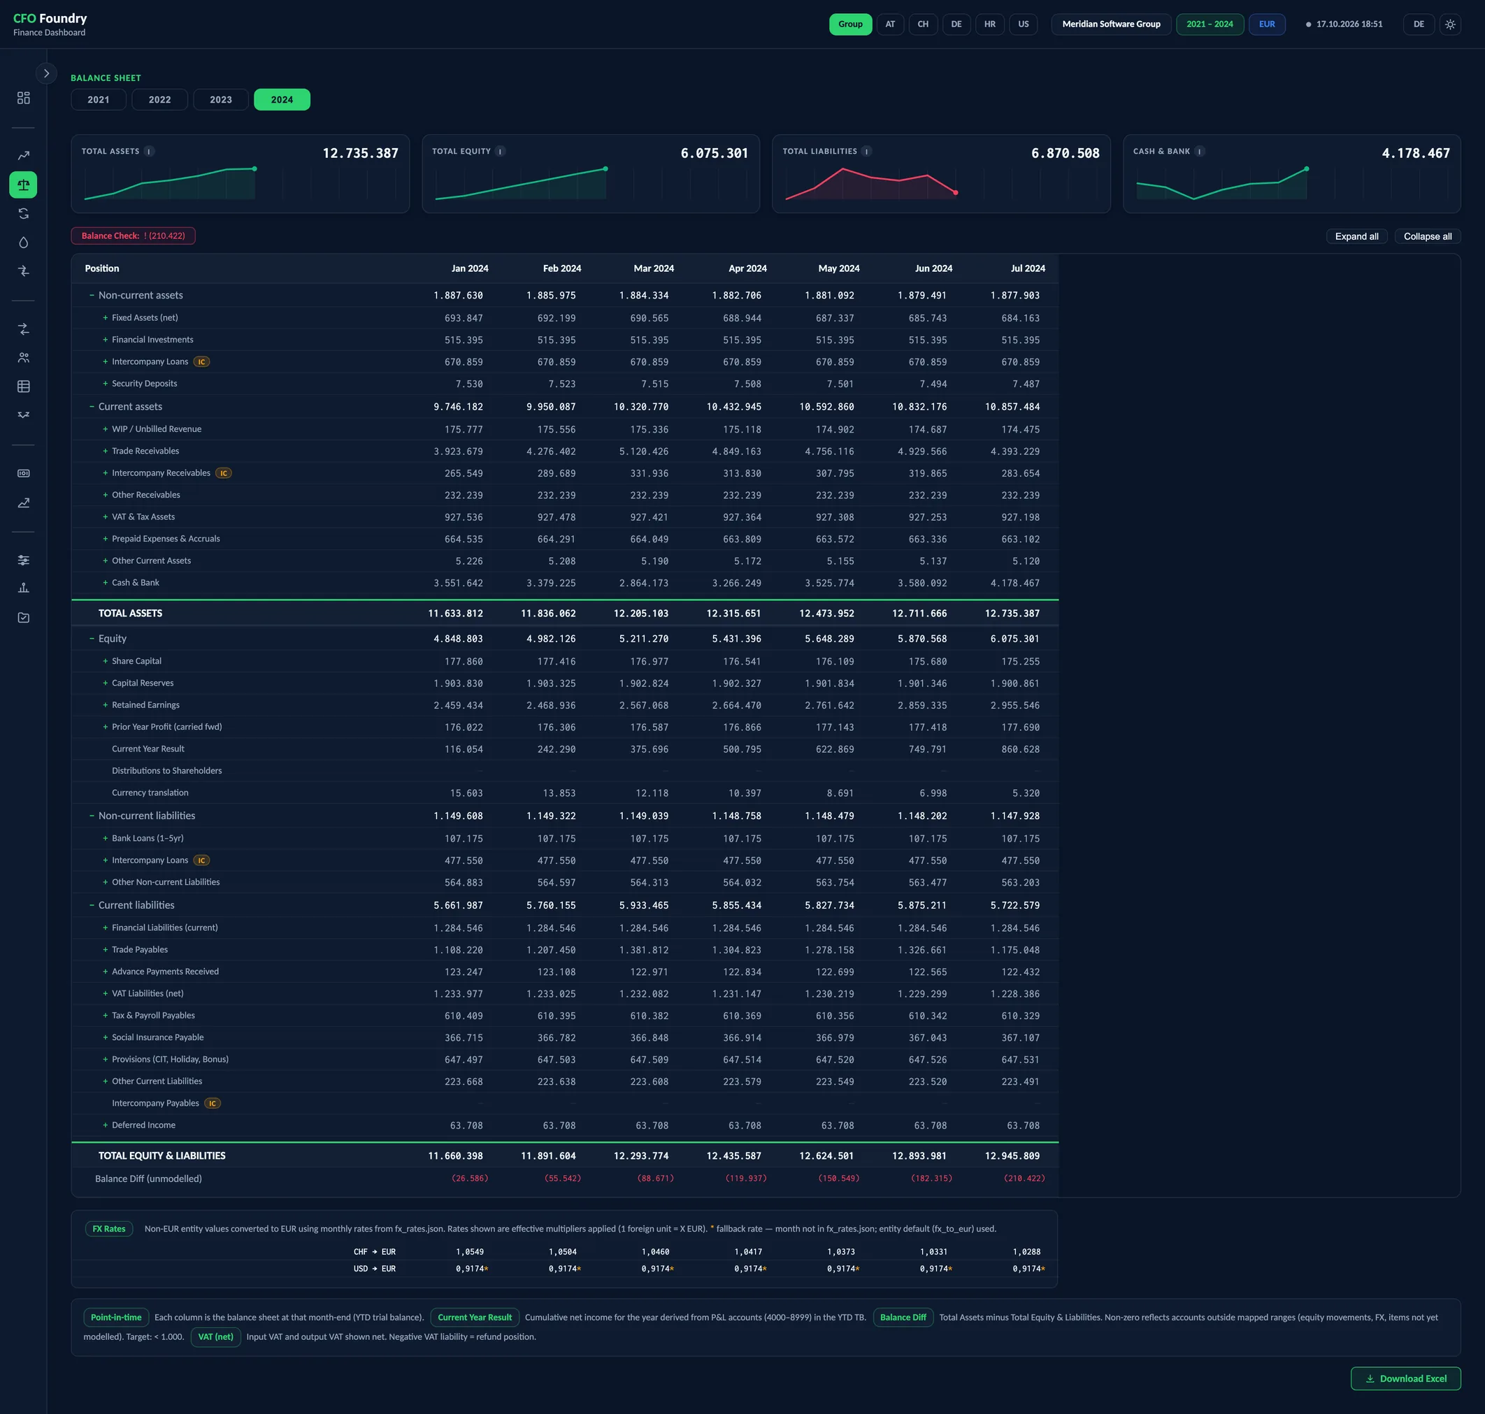This screenshot has width=1485, height=1414.
Task: Open the banknote cash sidebar icon
Action: [x=23, y=473]
